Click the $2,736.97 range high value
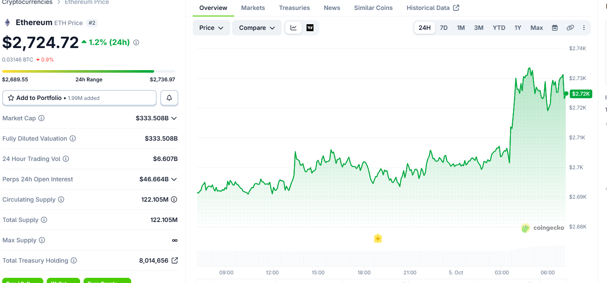Image resolution: width=607 pixels, height=283 pixels. (162, 80)
